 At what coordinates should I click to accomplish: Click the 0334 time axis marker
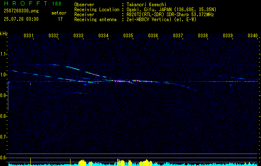[x=103, y=36]
